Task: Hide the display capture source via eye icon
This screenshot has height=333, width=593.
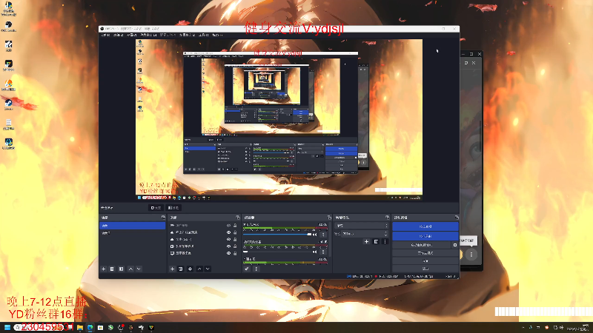Action: pos(229,253)
